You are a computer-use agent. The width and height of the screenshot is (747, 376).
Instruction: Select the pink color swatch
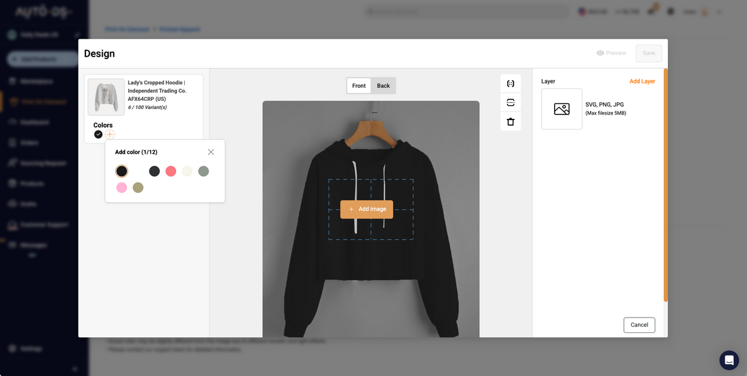click(121, 187)
